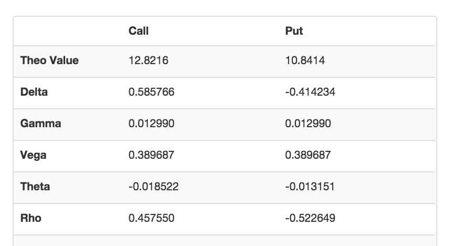This screenshot has height=246, width=452.
Task: Select the Theo Value row label
Action: [x=49, y=60]
